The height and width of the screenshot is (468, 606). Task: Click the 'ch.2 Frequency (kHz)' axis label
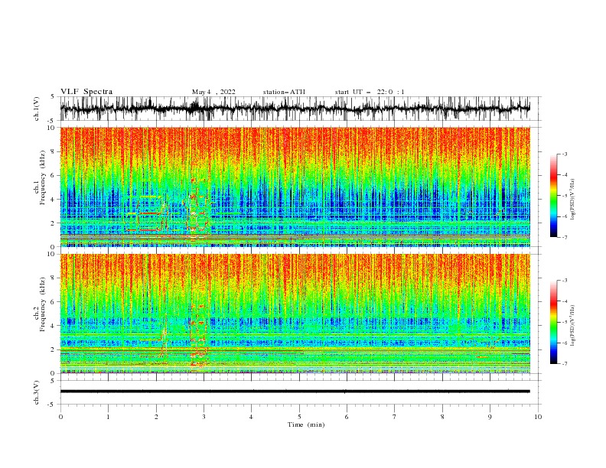point(40,304)
